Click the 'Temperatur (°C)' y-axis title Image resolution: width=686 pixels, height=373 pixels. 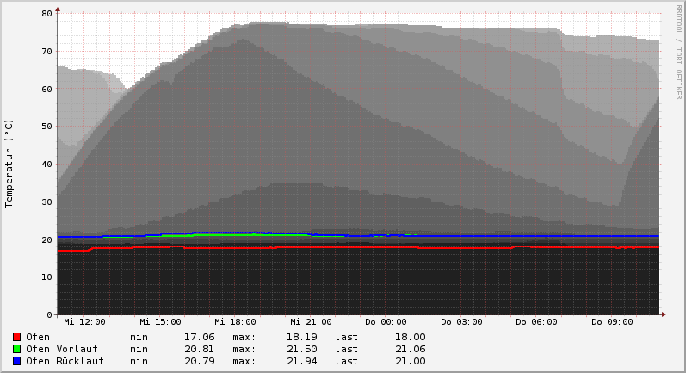9,163
